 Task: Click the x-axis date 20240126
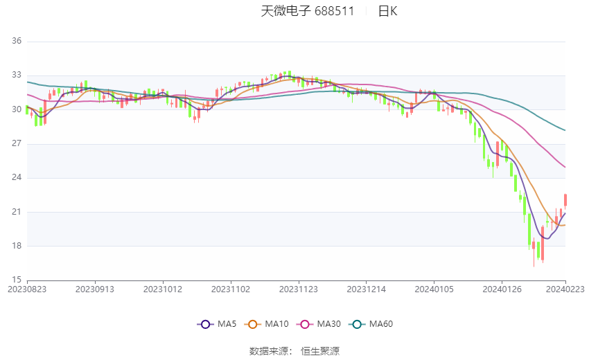pos(502,289)
